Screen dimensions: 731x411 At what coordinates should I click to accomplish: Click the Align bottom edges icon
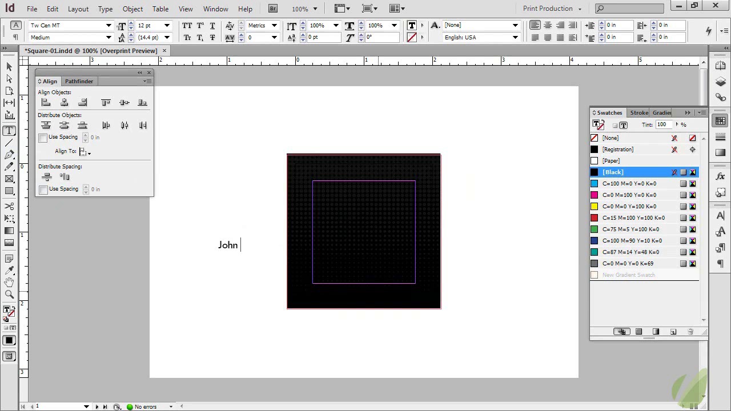pos(143,103)
